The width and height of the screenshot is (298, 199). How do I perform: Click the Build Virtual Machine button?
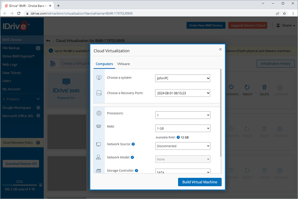point(200,182)
